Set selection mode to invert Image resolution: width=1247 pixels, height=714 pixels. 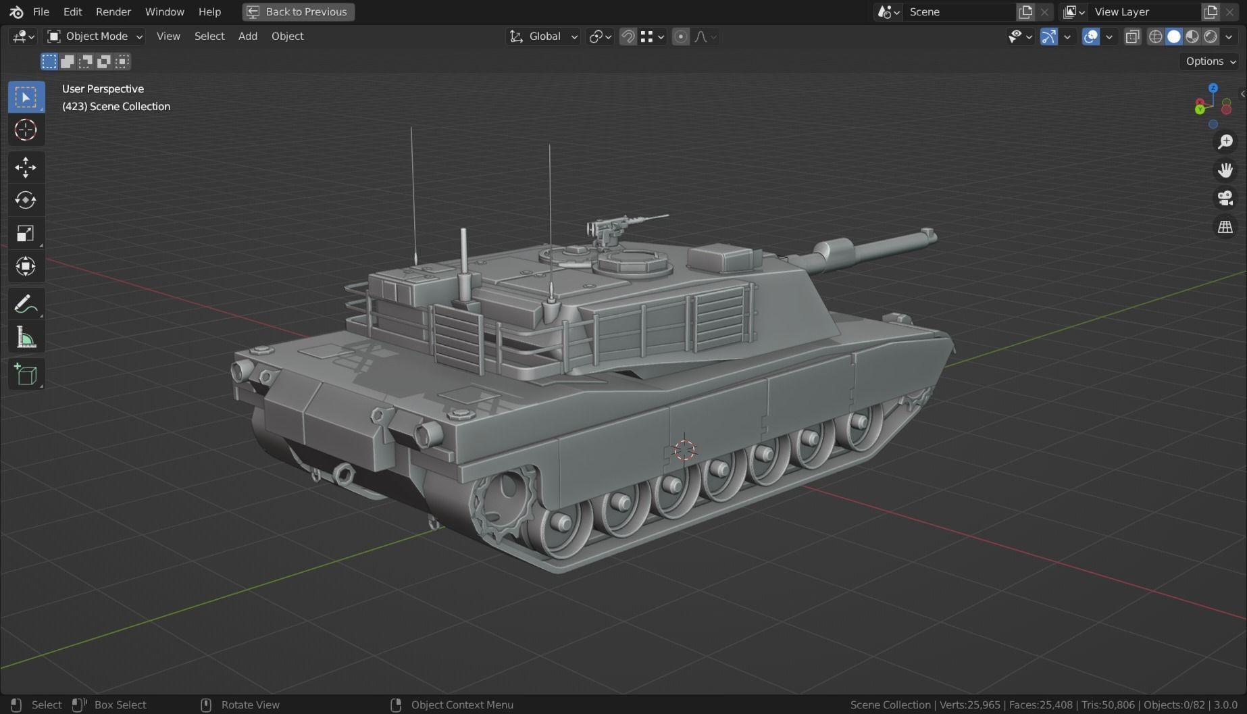(104, 61)
